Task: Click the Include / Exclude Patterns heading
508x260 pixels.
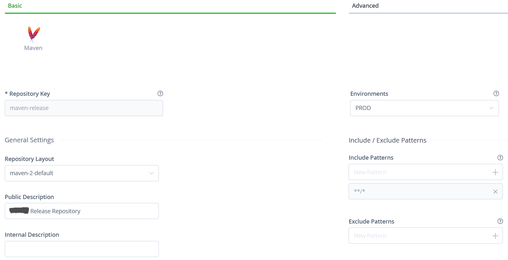Action: [387, 140]
